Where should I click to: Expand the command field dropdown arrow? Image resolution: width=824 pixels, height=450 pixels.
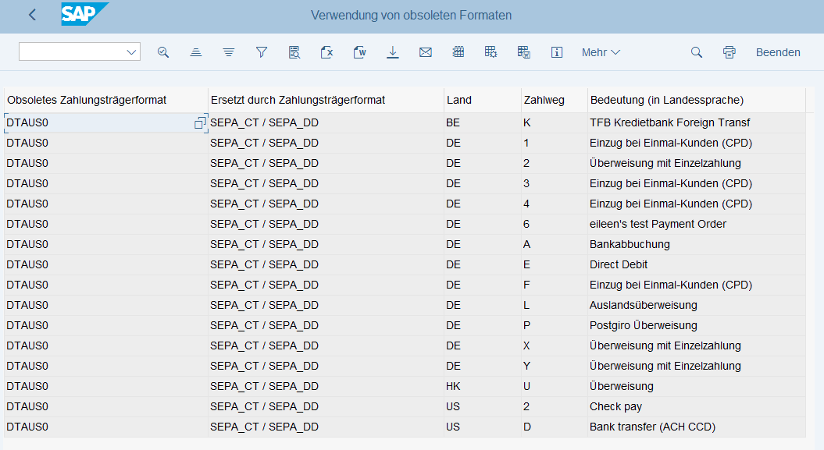(x=131, y=52)
